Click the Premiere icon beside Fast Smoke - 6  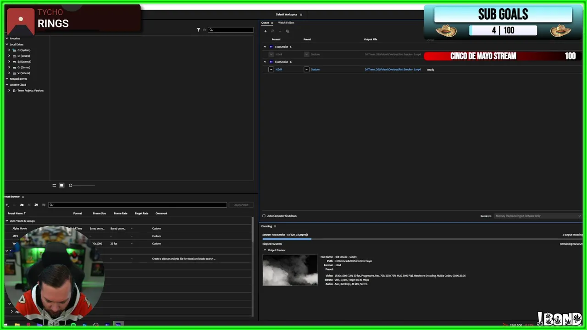point(271,62)
